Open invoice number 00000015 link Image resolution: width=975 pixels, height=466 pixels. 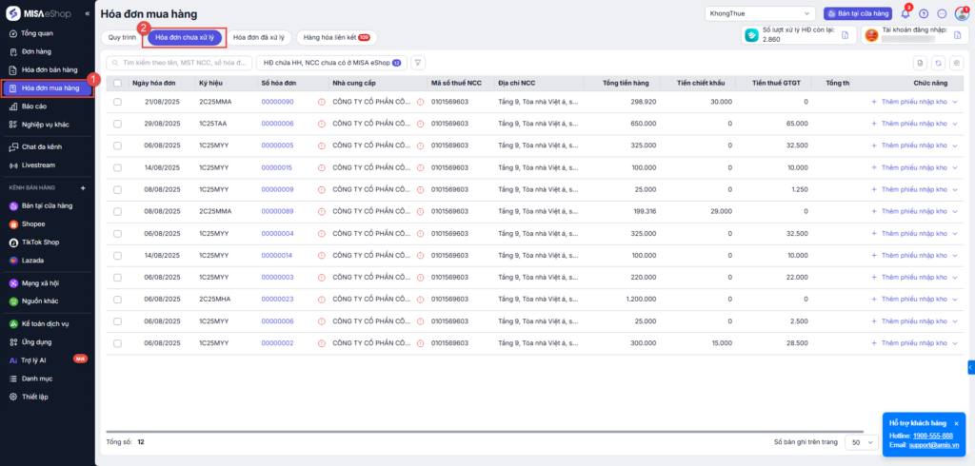tap(277, 167)
